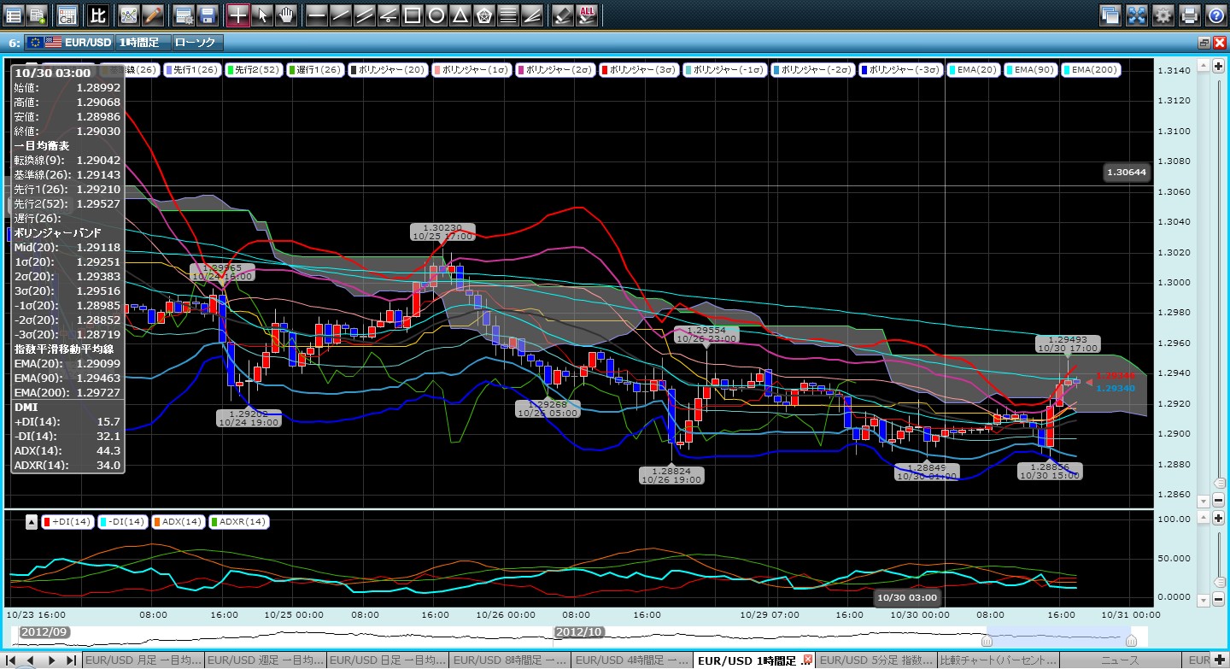Toggle the EMA(200) indicator legend
This screenshot has height=669, width=1230.
click(x=1091, y=70)
